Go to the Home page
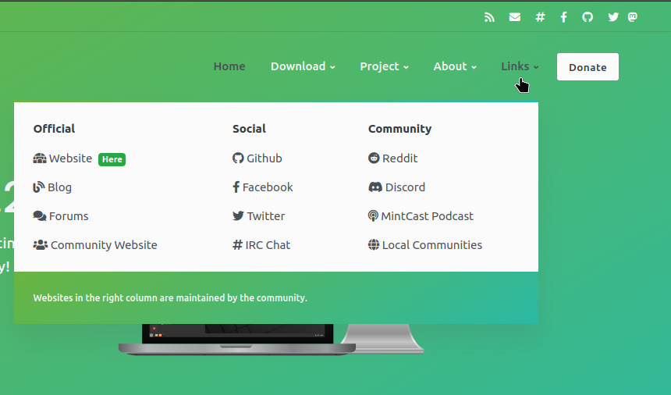The image size is (671, 395). (x=229, y=66)
